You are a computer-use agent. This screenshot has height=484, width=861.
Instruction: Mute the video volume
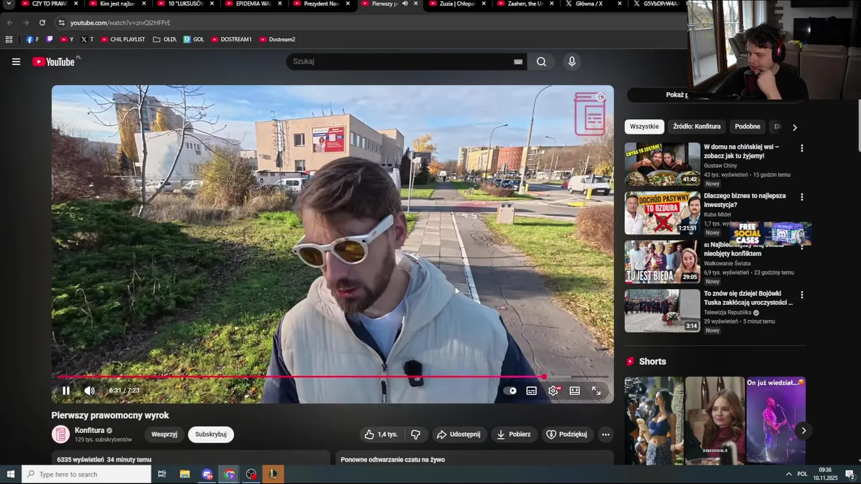[x=89, y=391]
